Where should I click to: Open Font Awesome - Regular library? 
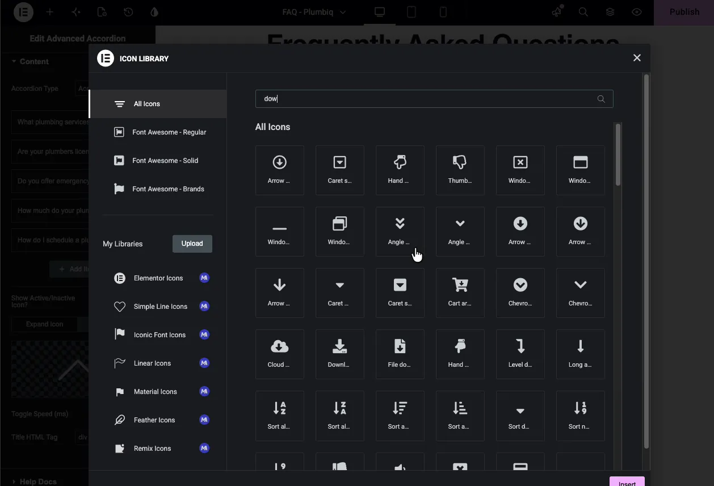[158, 132]
